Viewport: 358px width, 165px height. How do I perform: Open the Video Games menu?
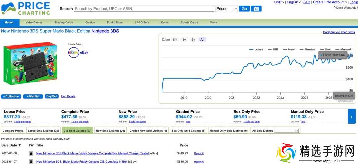tap(34, 22)
